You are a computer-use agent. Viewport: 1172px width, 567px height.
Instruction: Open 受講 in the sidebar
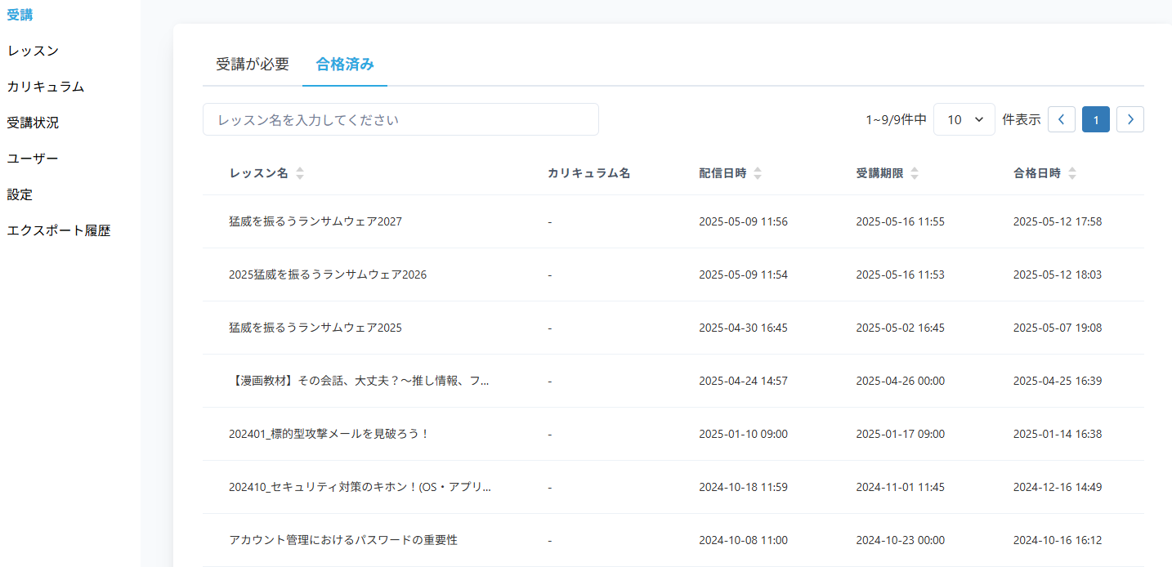pyautogui.click(x=20, y=15)
